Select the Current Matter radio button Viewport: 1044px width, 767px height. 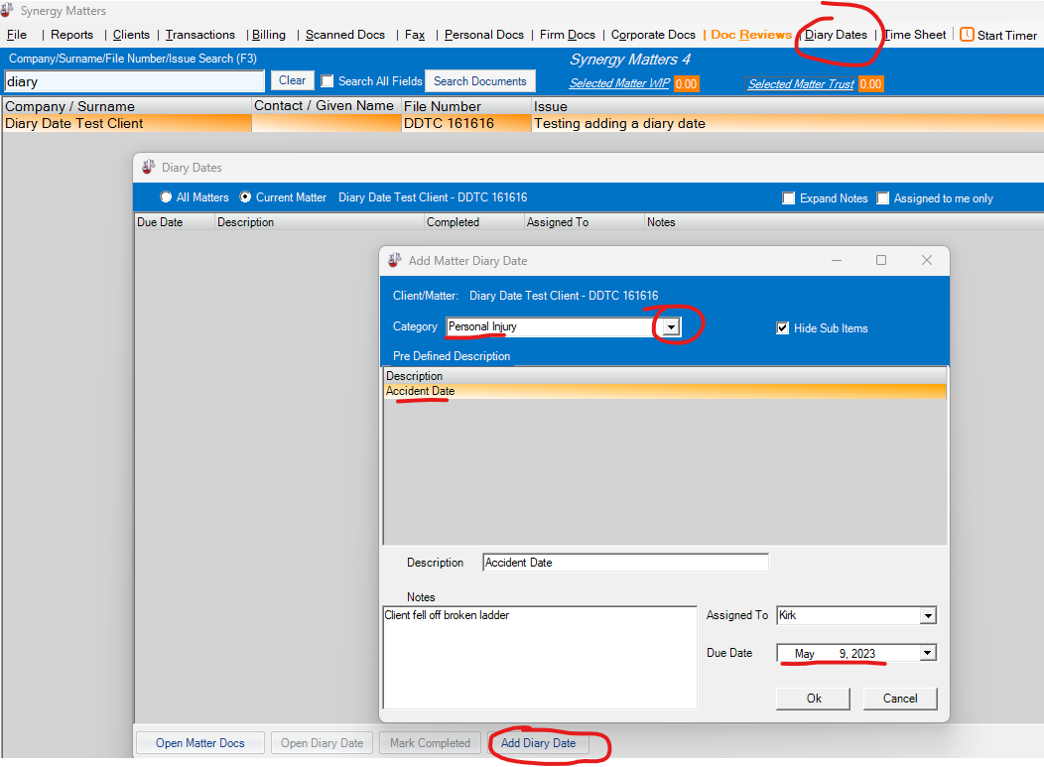[x=245, y=197]
